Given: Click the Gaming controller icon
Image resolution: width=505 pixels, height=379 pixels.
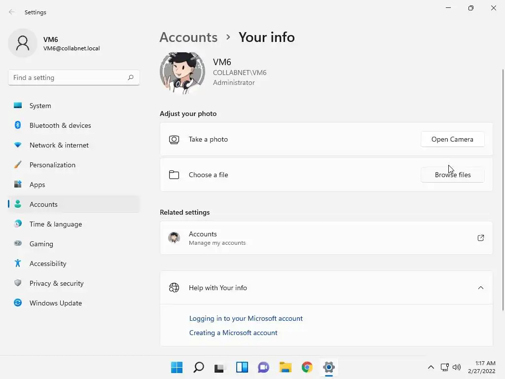Looking at the screenshot, I should coord(18,244).
